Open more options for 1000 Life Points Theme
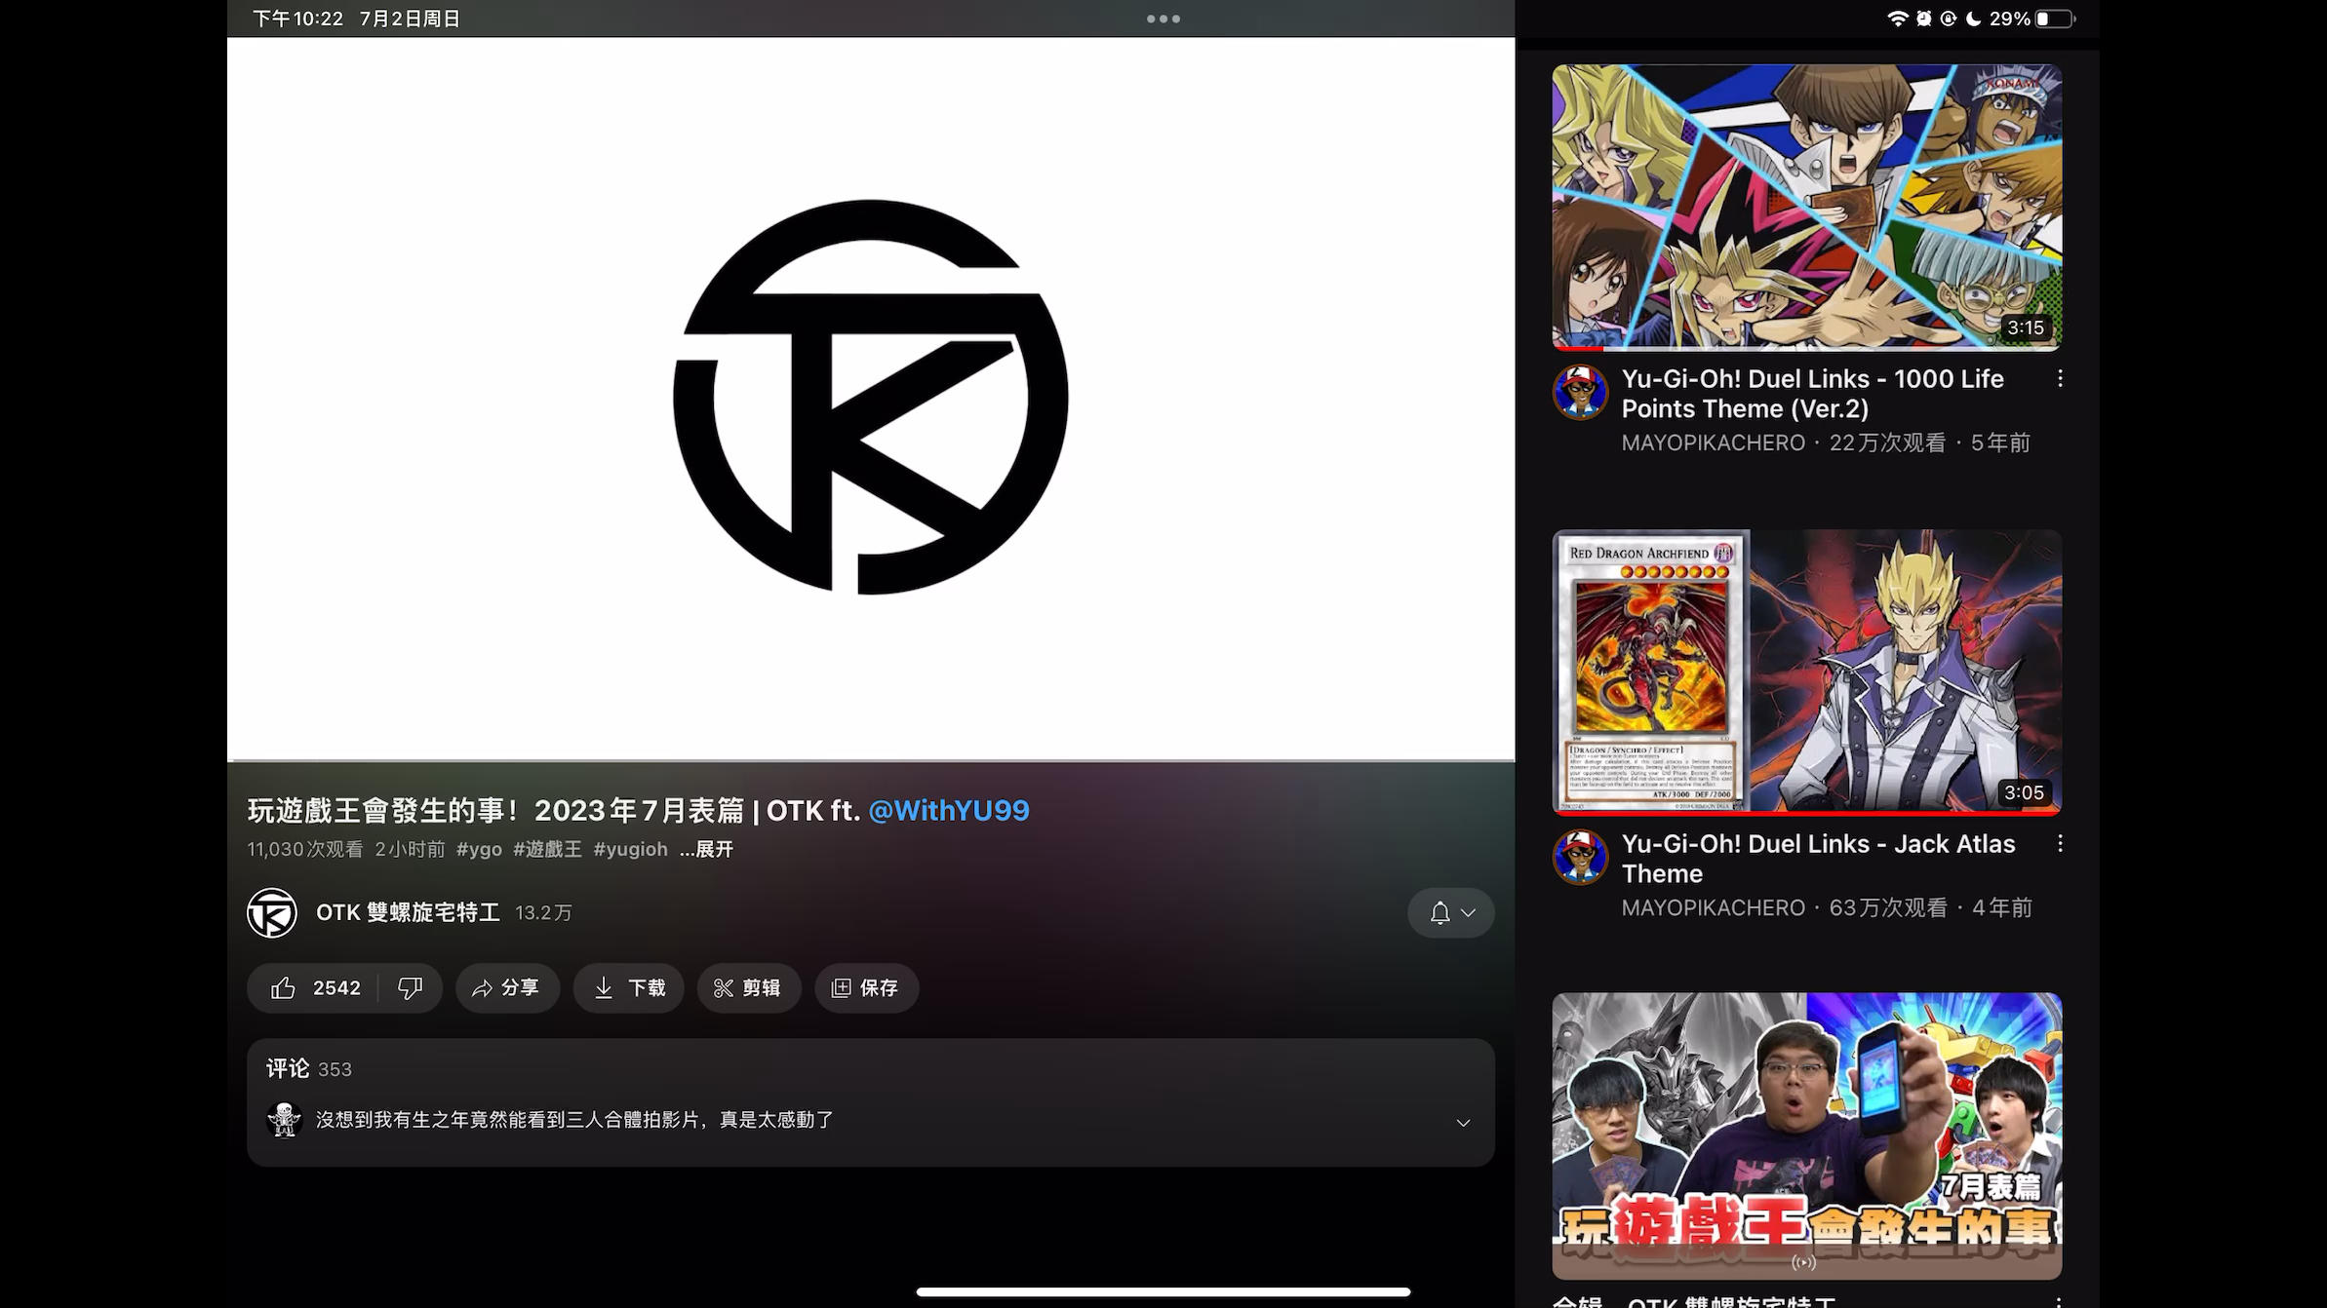This screenshot has height=1308, width=2327. tap(2060, 379)
